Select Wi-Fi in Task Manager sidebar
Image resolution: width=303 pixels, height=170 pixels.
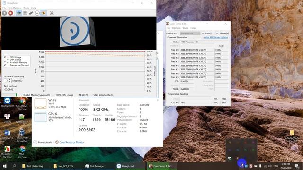point(53,103)
